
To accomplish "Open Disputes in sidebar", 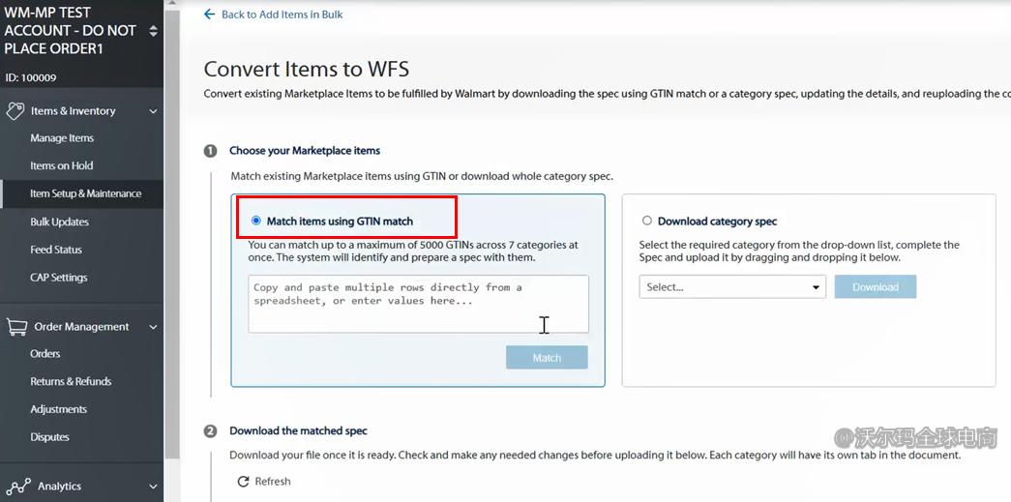I will click(x=49, y=437).
